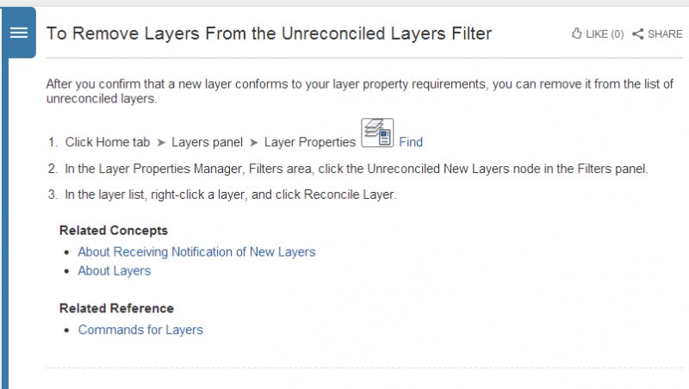Click the intro paragraph about unreconciled layers
689x389 pixels.
359,91
